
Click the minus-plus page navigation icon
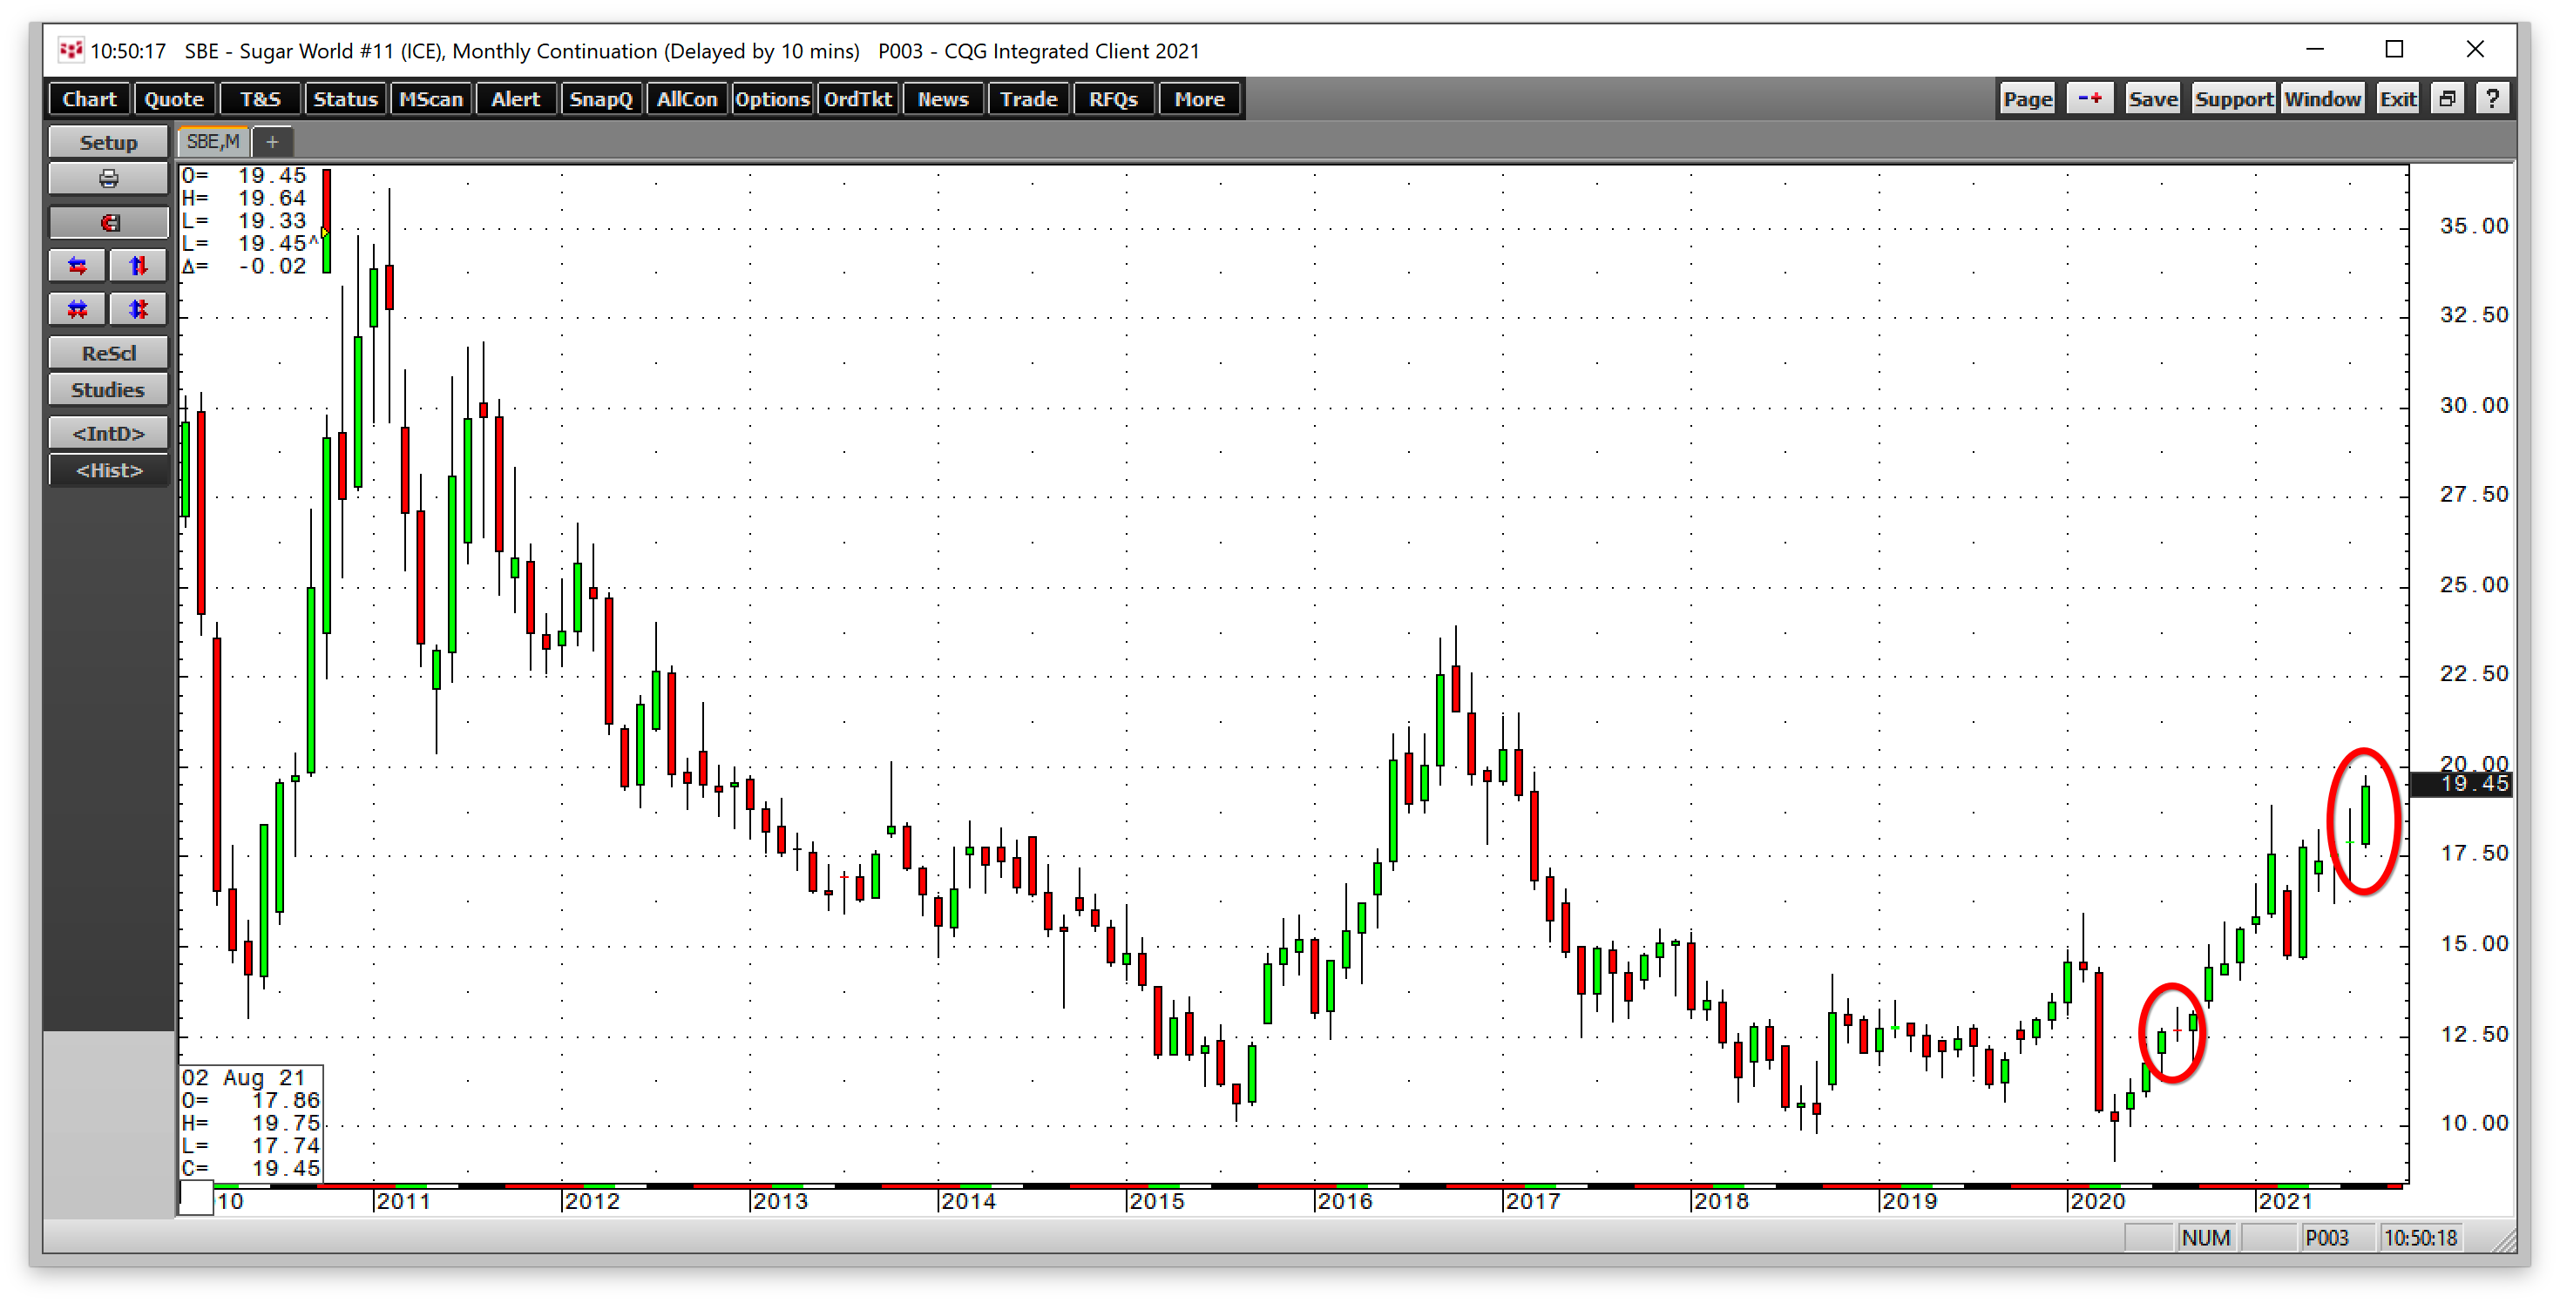[2090, 98]
